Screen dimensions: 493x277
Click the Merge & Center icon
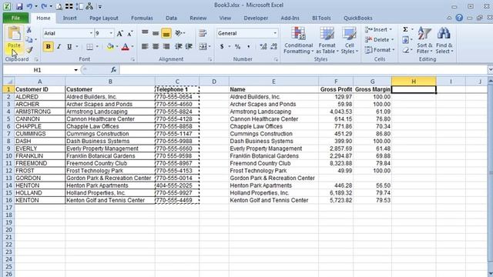pyautogui.click(x=203, y=47)
